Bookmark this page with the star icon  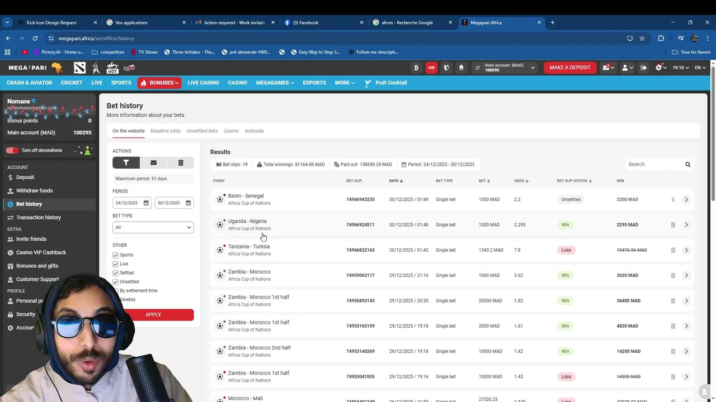(x=642, y=39)
